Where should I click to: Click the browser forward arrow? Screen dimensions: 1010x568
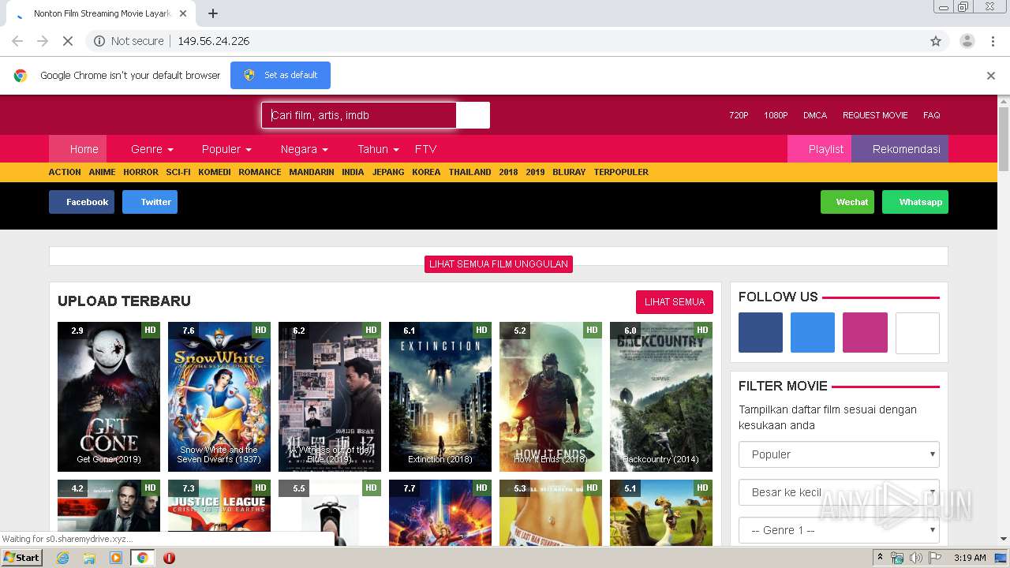[43, 41]
